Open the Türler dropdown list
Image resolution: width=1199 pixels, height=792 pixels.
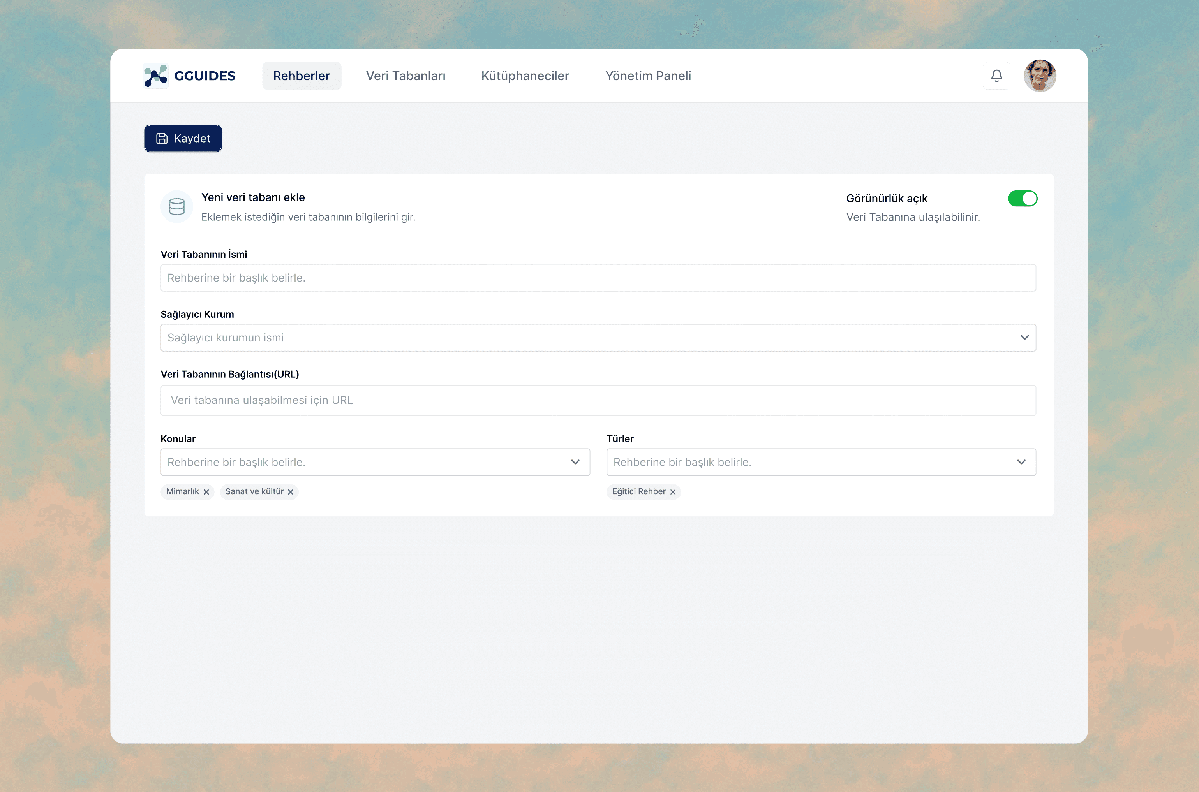[x=1021, y=462]
